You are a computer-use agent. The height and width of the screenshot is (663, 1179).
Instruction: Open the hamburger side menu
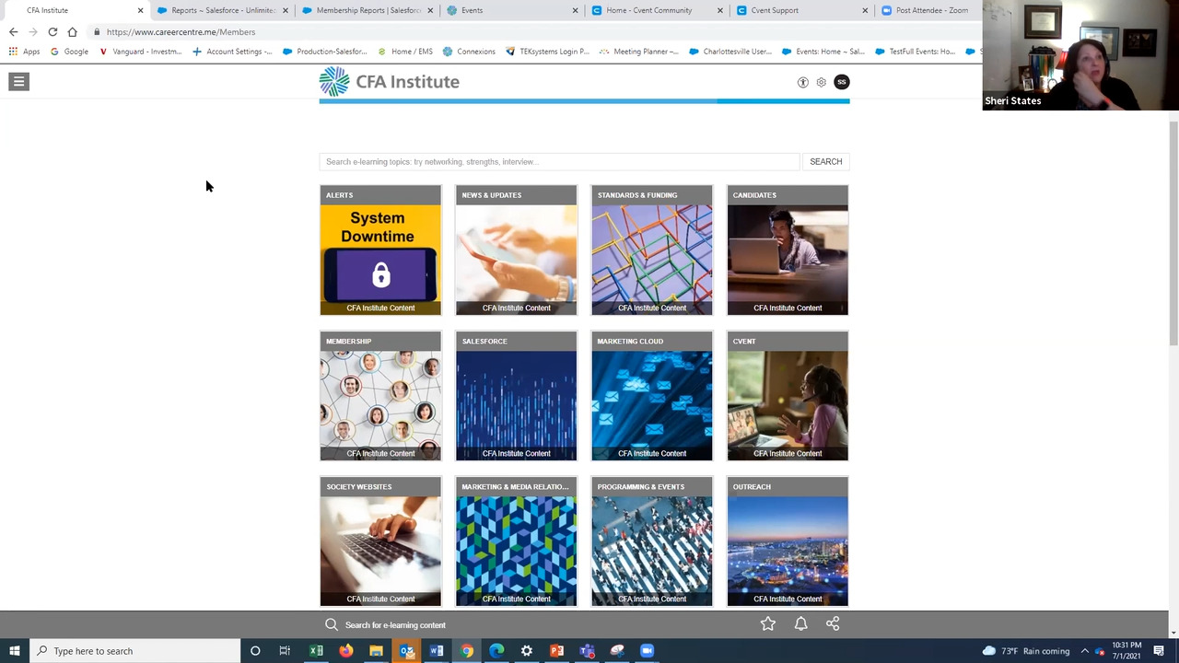click(x=18, y=82)
